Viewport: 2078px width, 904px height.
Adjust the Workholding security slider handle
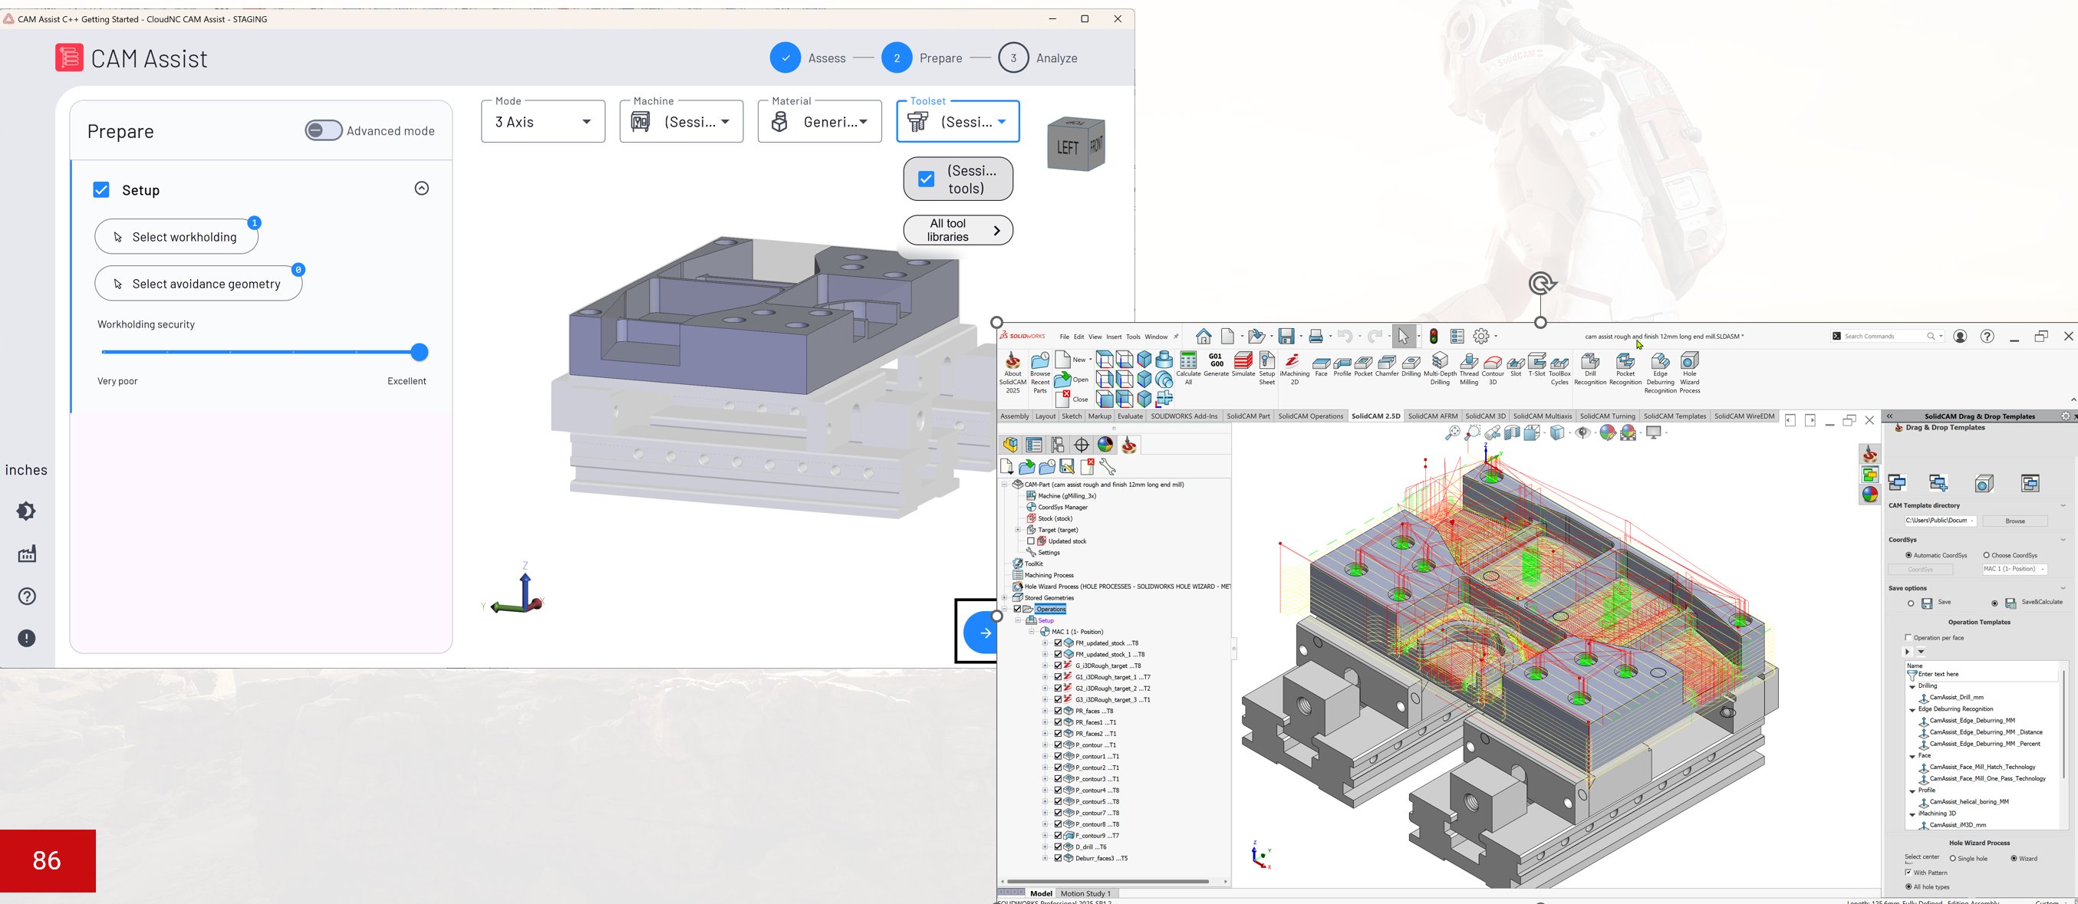419,353
